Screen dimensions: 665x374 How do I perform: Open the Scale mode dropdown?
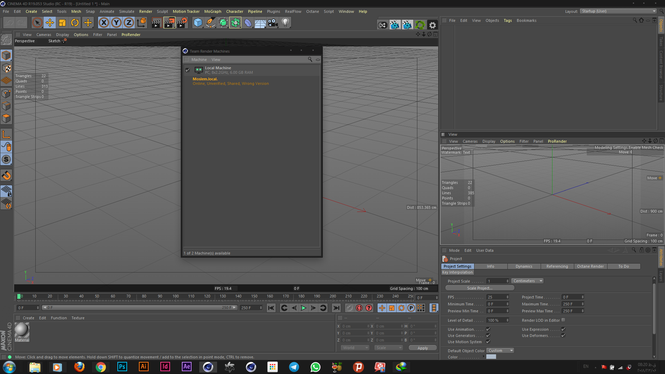389,348
